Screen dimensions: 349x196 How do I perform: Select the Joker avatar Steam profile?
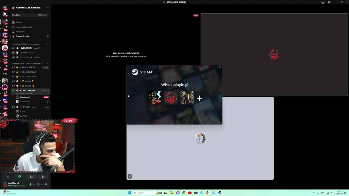pyautogui.click(x=187, y=98)
